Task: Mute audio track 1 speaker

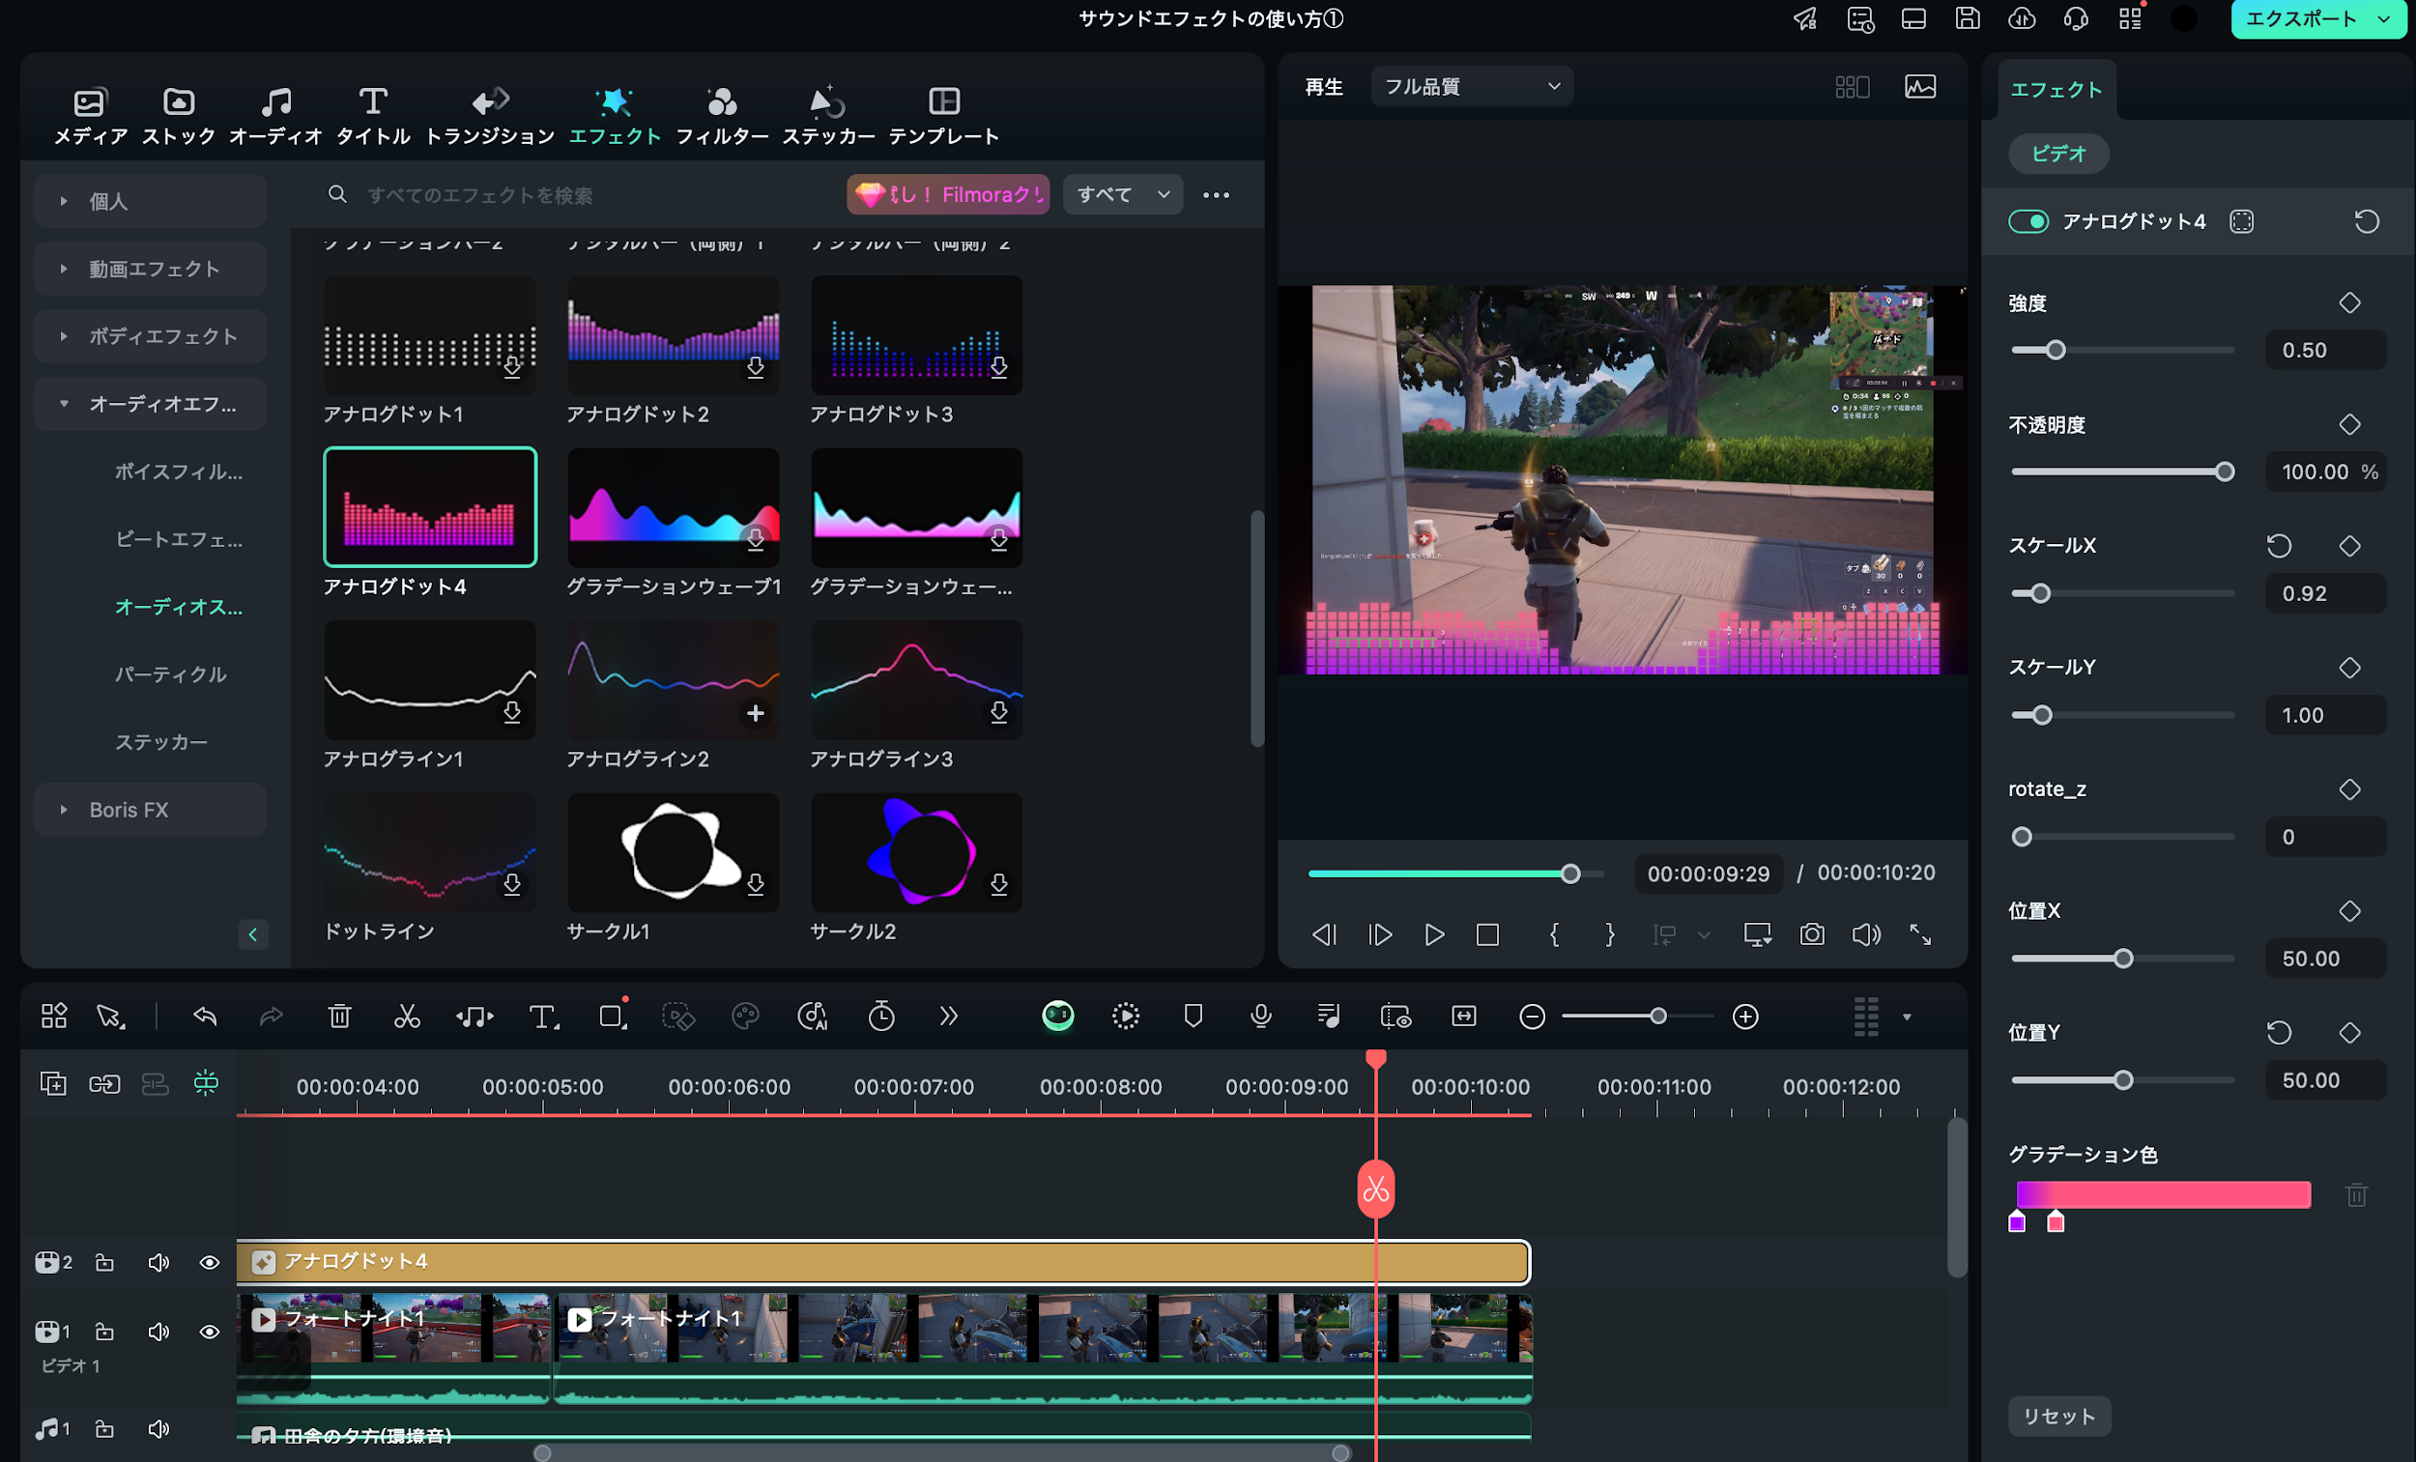Action: (158, 1428)
